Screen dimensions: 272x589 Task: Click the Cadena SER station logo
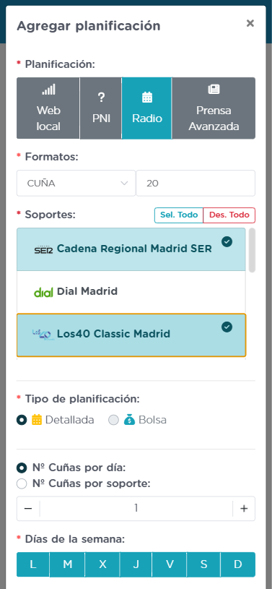tap(43, 249)
